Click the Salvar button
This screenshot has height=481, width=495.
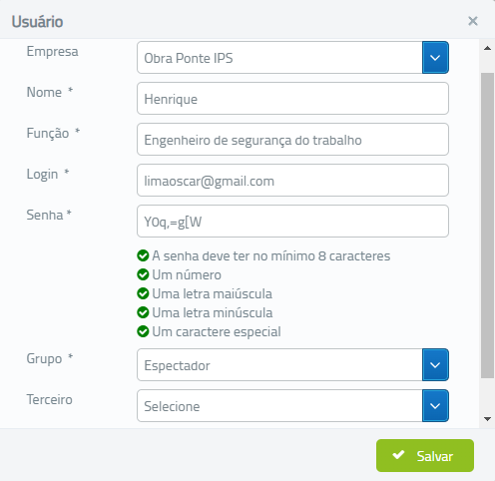click(x=425, y=455)
